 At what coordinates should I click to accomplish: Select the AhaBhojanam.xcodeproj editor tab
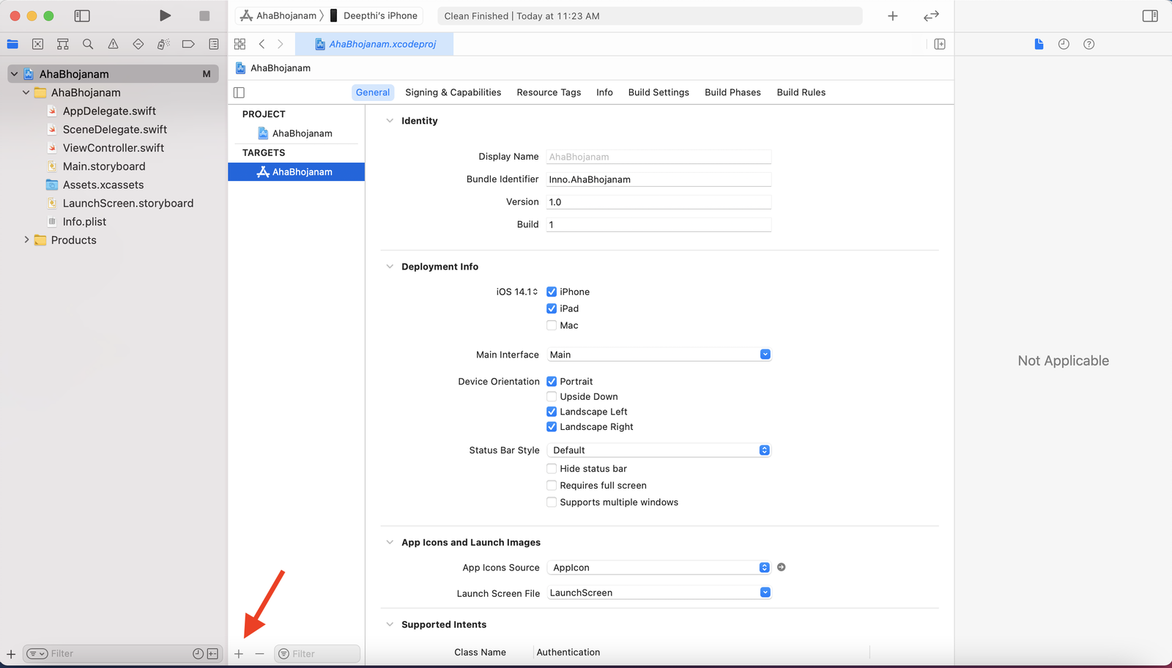click(x=374, y=44)
